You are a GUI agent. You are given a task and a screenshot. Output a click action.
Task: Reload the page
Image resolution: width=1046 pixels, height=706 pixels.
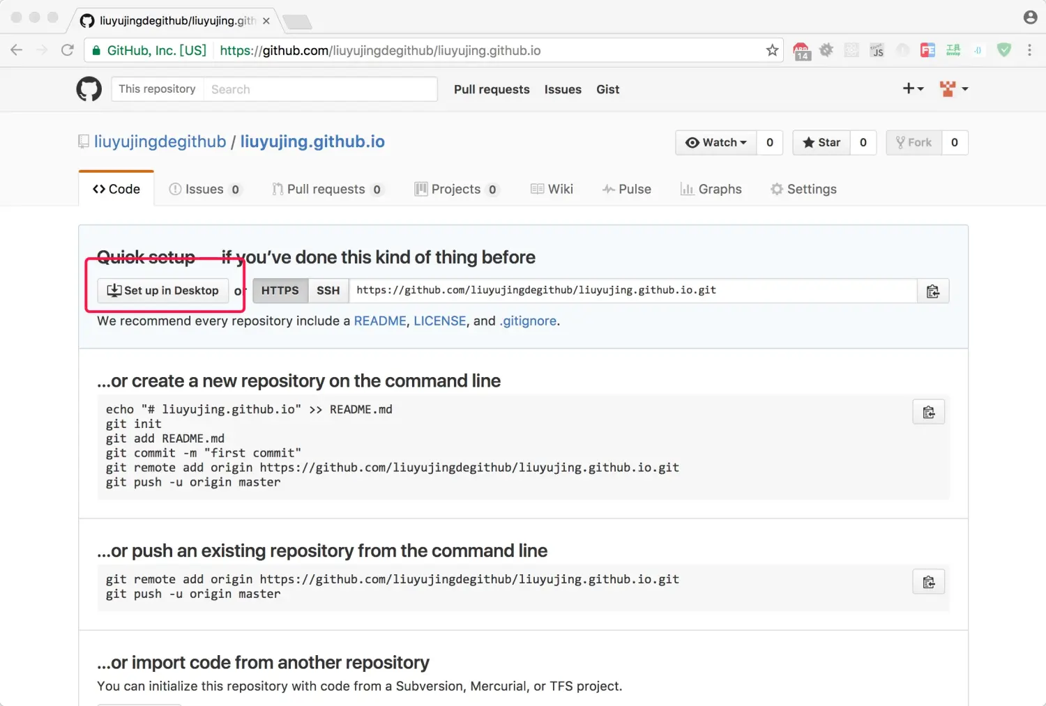click(x=68, y=50)
